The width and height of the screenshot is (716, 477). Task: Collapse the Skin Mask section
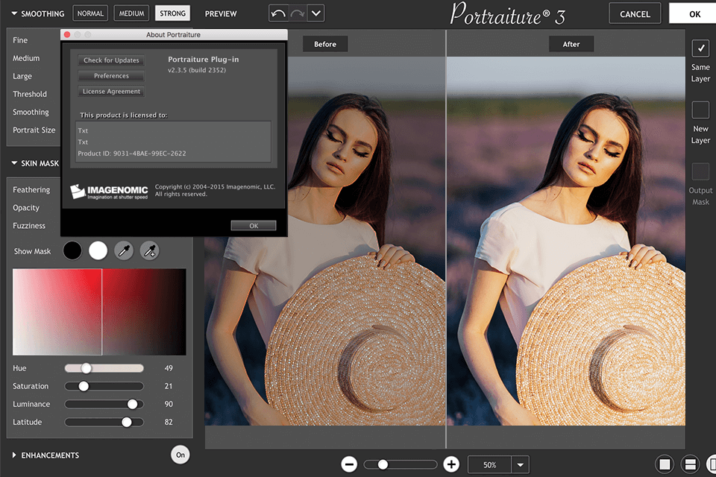click(14, 163)
